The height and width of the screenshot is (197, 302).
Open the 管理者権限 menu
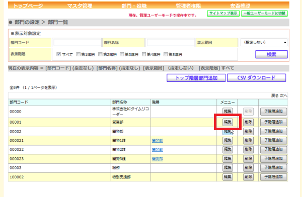point(188,6)
